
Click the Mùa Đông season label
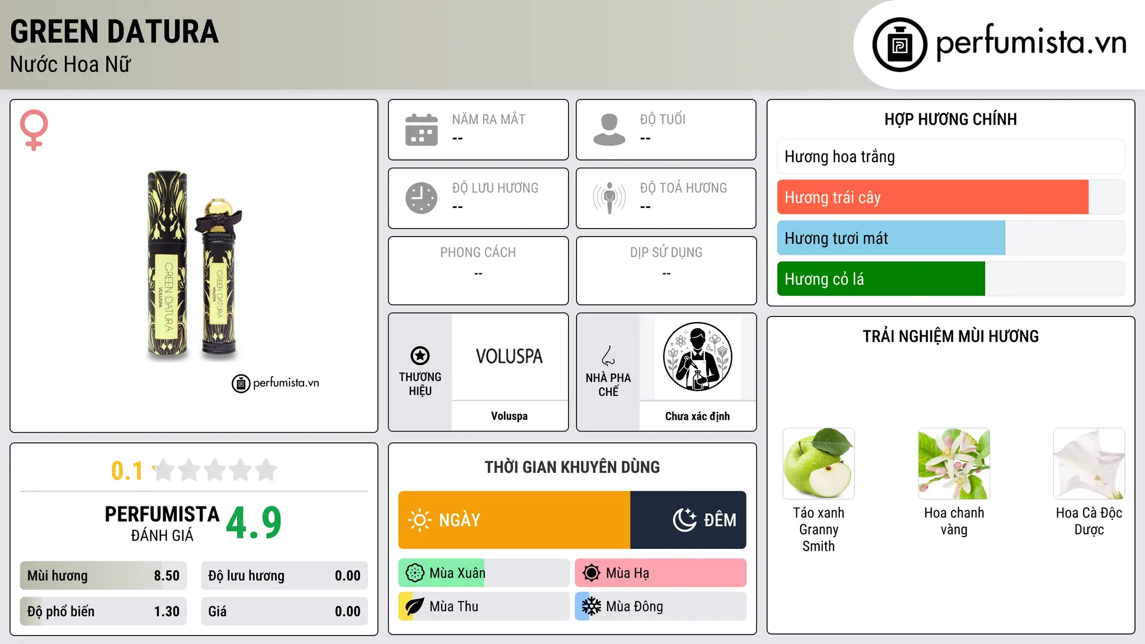(635, 607)
